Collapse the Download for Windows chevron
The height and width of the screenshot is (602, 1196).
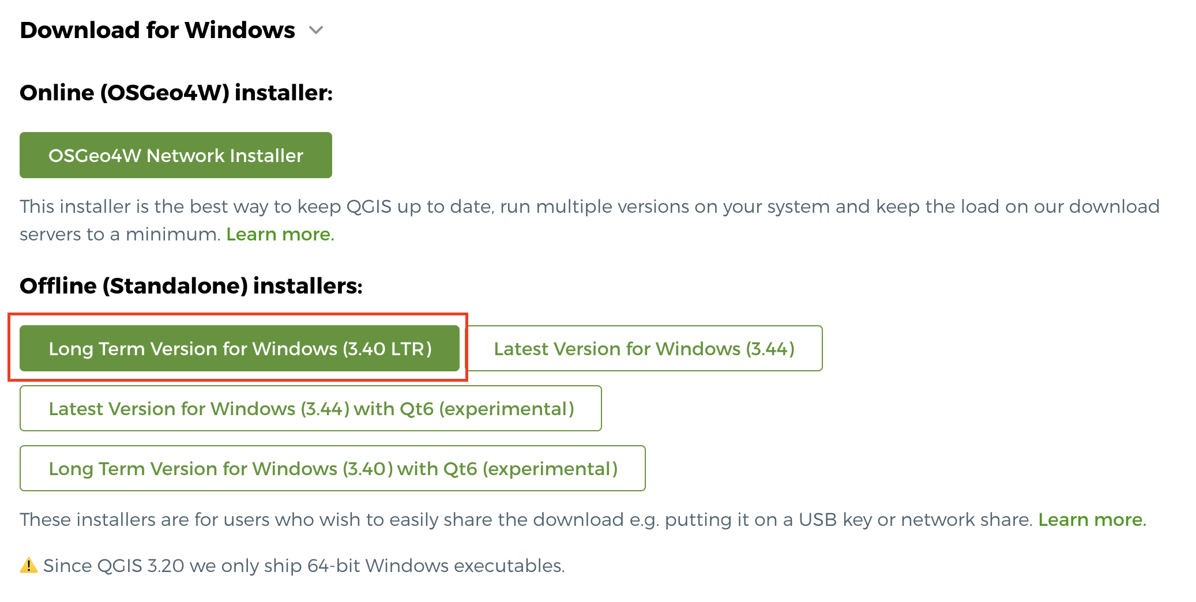tap(316, 30)
